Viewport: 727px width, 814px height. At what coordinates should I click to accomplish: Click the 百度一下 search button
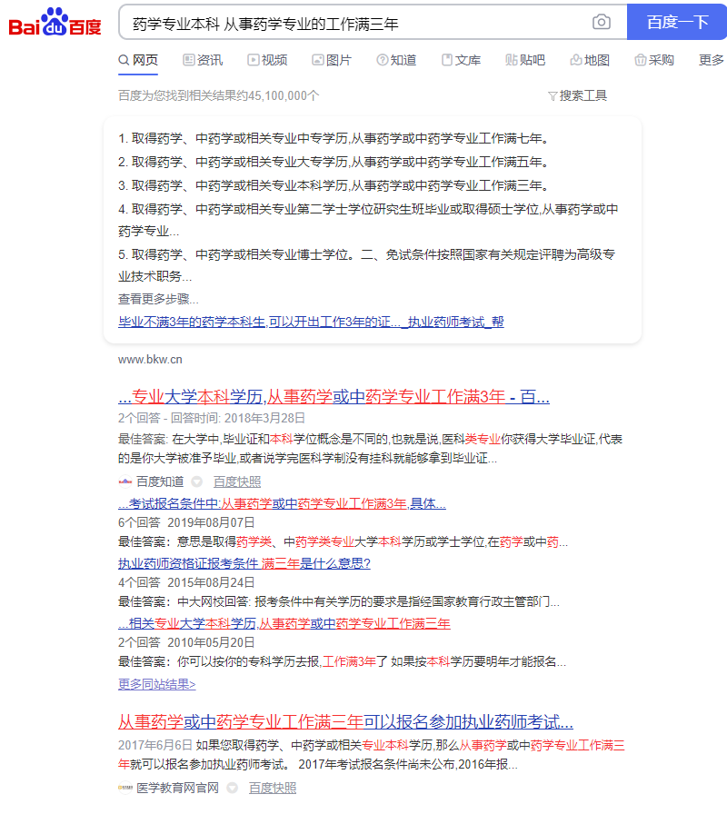677,22
